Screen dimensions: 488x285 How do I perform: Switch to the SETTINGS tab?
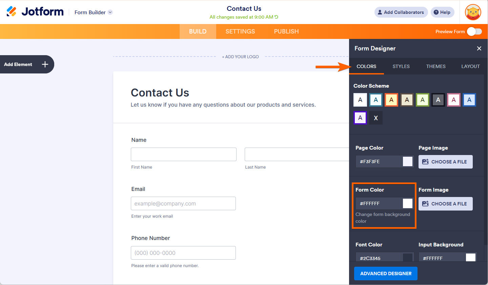[240, 31]
